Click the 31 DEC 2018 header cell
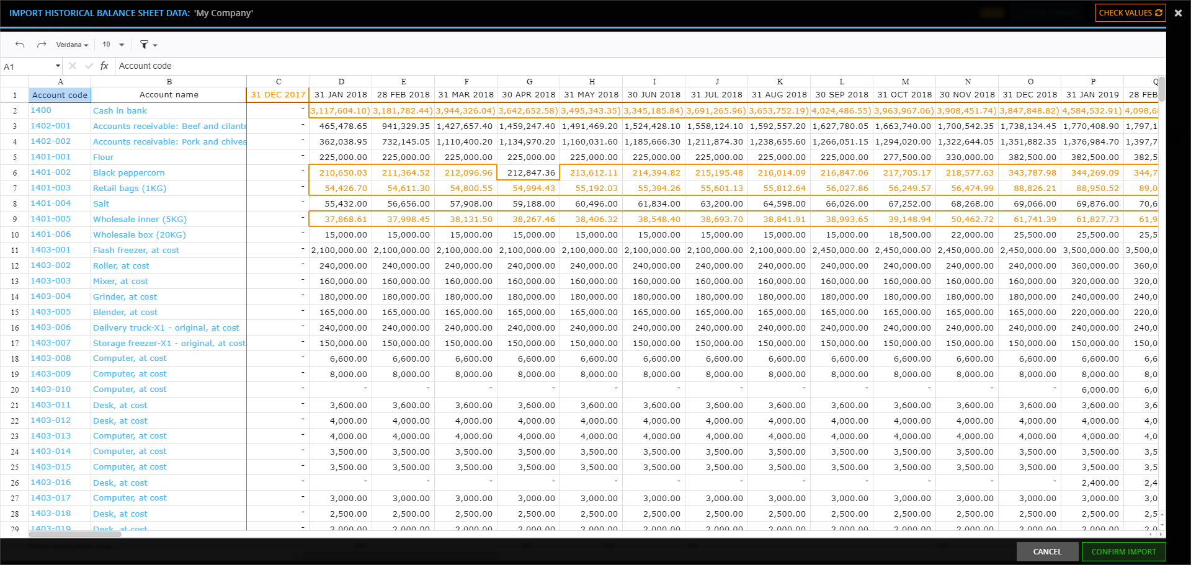1191x565 pixels. tap(1030, 95)
